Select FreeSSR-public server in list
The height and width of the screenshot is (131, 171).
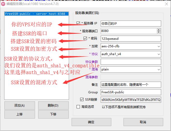[x=35, y=14]
